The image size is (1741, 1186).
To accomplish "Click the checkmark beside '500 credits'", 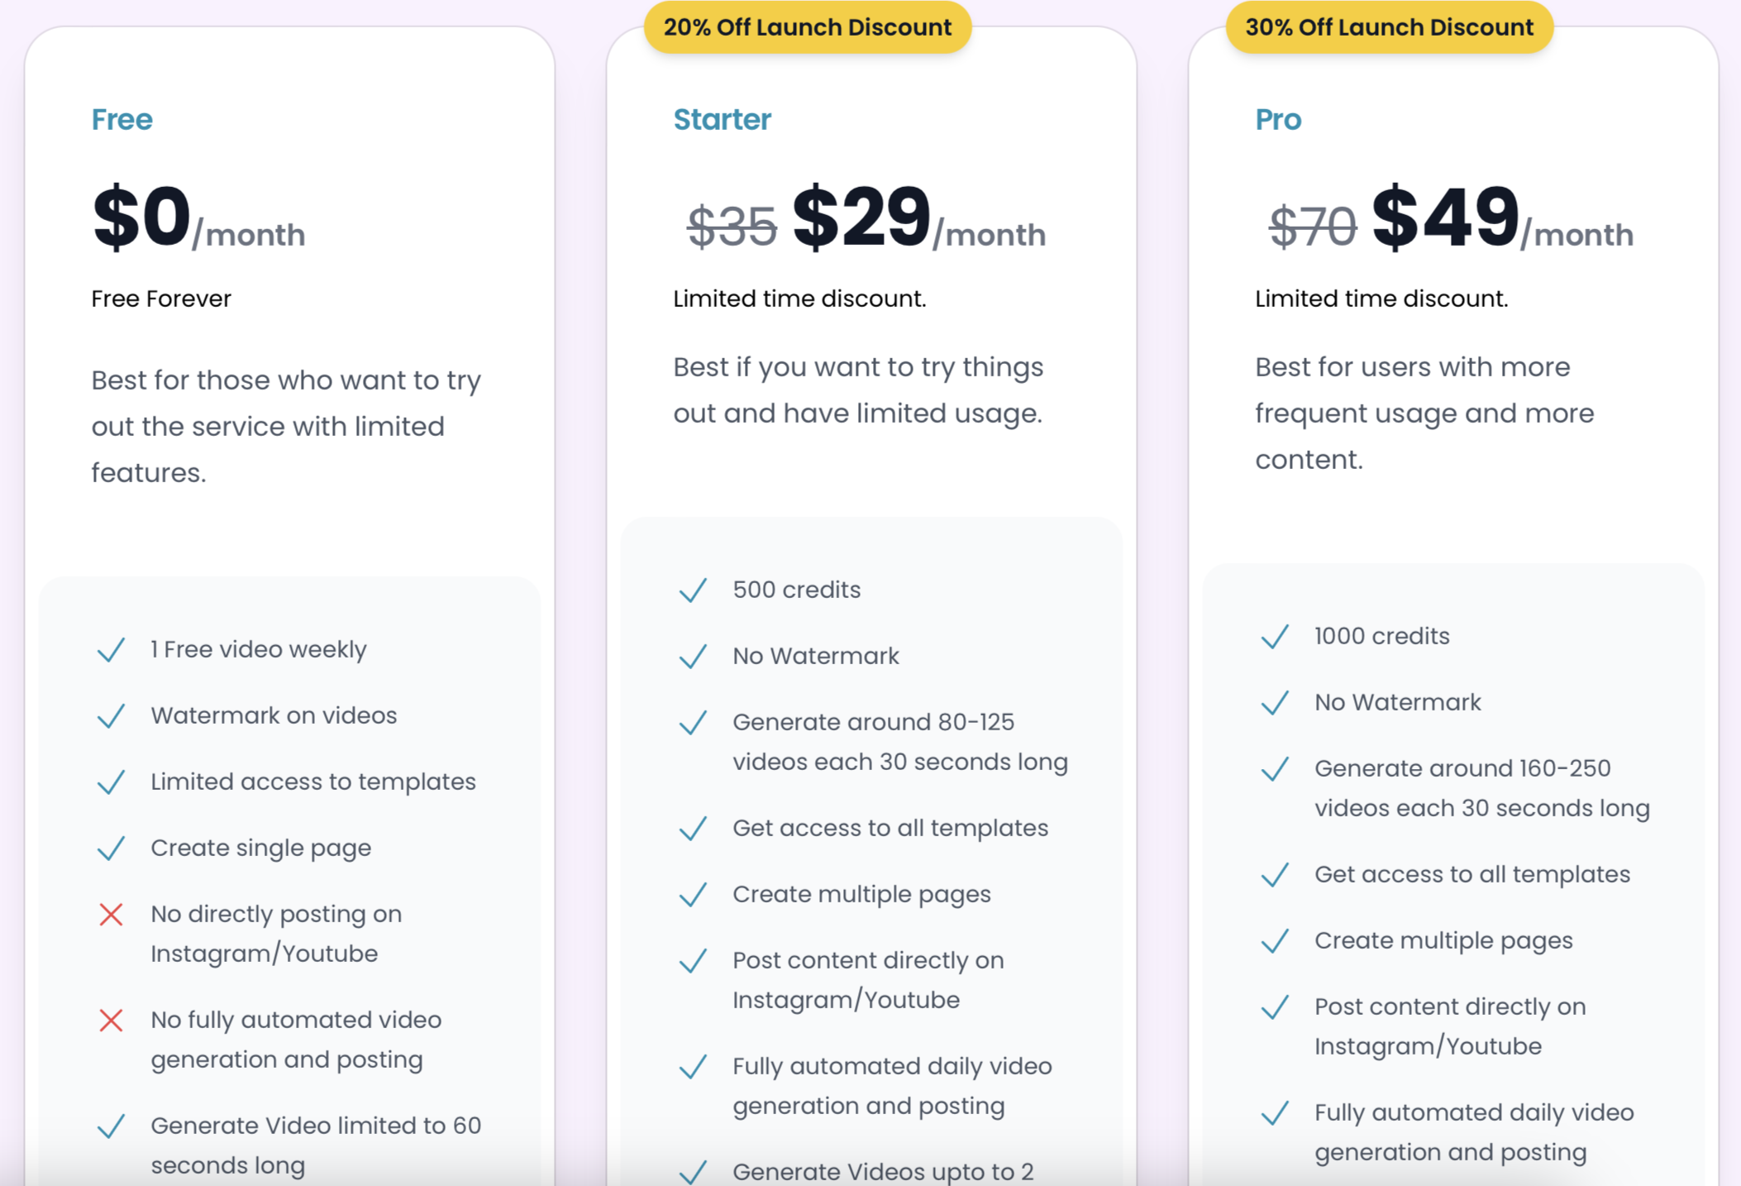I will [x=693, y=591].
